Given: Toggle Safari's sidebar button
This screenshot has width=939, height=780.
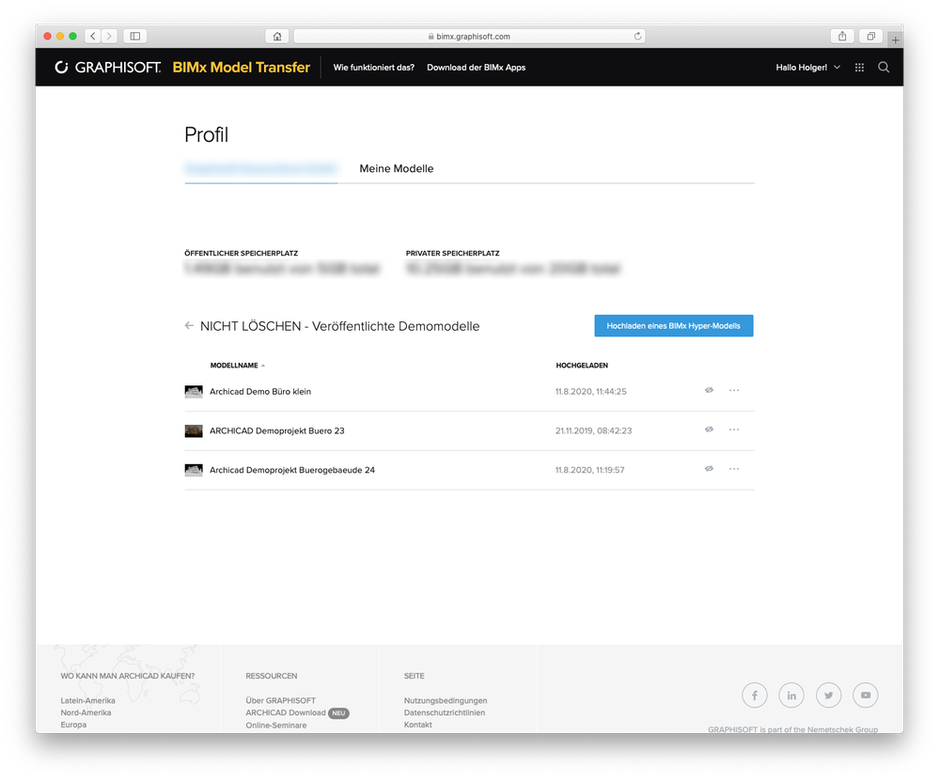Looking at the screenshot, I should (x=135, y=36).
